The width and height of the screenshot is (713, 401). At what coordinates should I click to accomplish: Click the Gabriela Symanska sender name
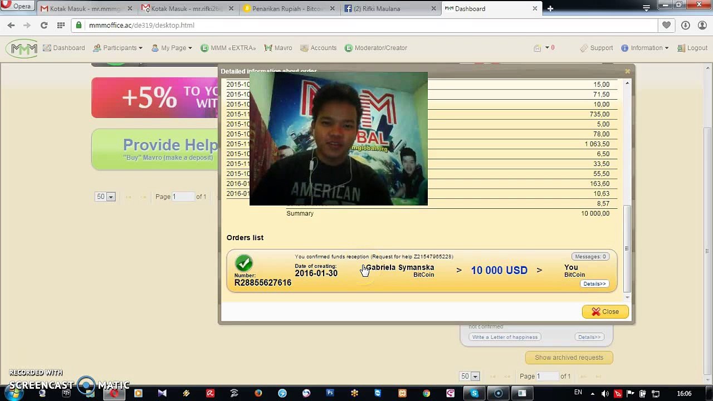pos(400,267)
